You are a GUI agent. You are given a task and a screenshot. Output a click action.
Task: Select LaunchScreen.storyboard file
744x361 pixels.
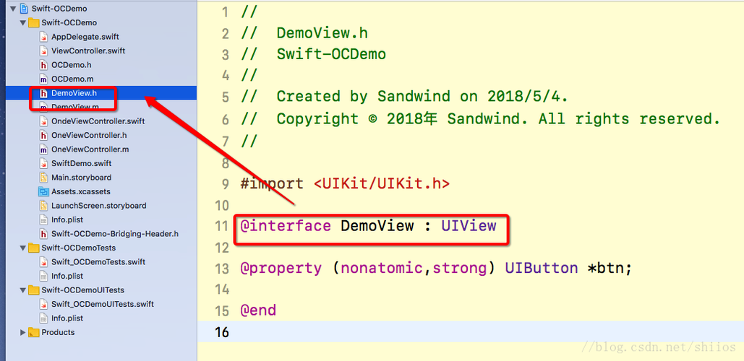[x=98, y=206]
